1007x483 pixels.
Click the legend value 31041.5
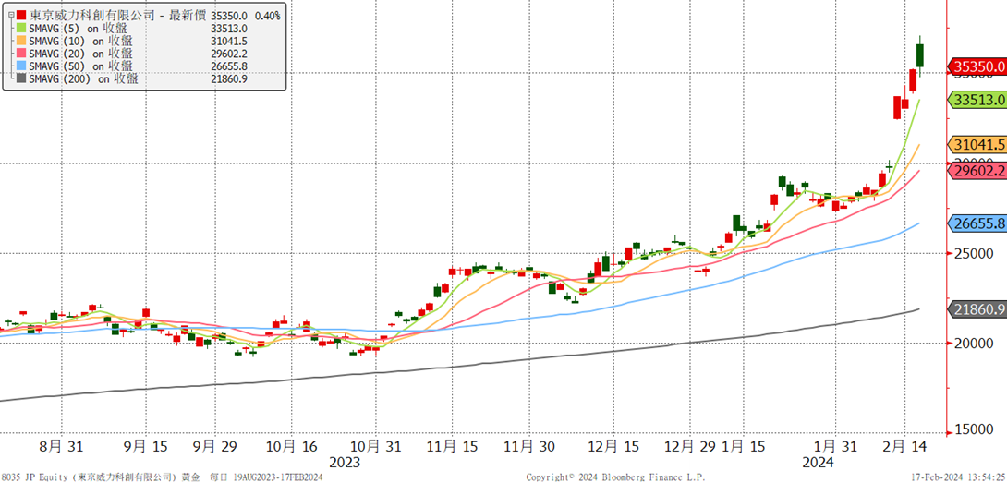click(x=230, y=41)
